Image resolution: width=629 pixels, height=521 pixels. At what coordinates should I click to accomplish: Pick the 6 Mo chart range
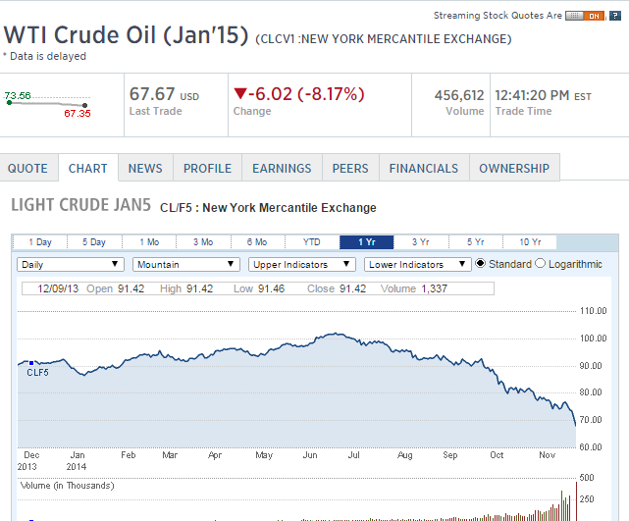click(258, 242)
